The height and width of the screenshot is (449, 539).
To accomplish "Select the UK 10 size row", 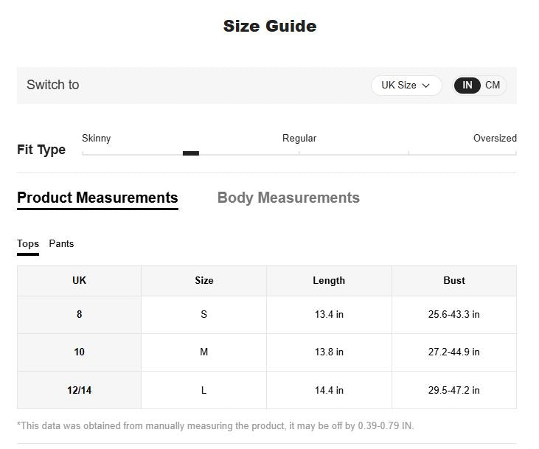I will [267, 352].
